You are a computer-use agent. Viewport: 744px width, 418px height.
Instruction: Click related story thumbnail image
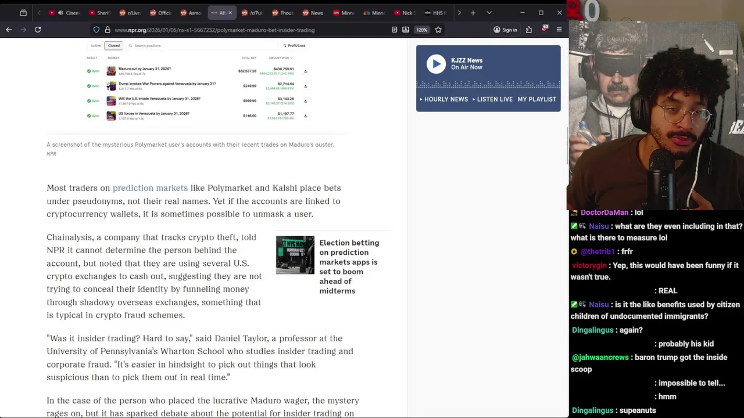point(295,255)
